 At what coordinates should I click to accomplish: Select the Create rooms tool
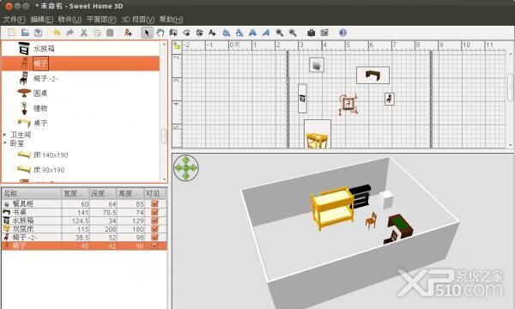(x=186, y=33)
